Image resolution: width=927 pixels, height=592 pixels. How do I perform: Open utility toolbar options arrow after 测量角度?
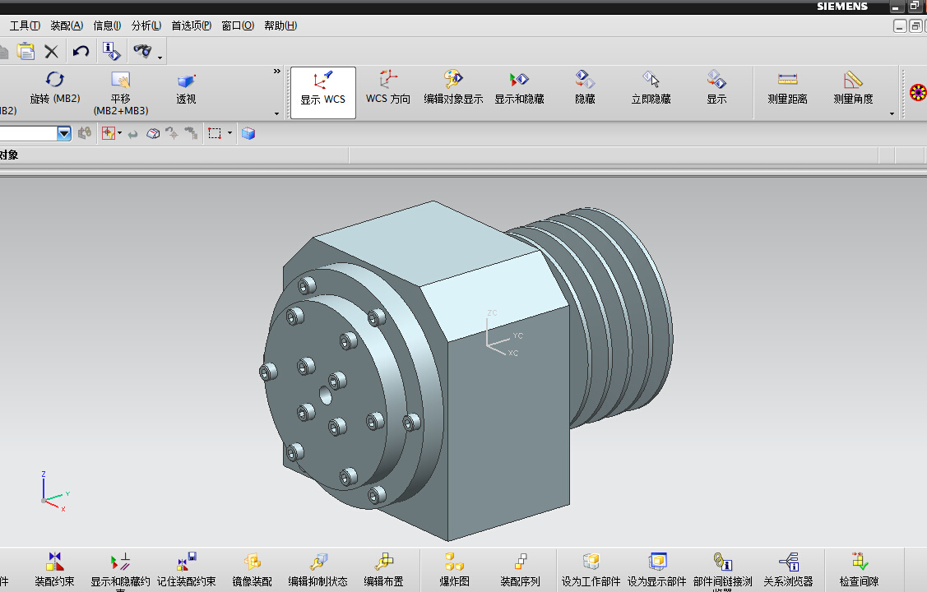pos(892,113)
